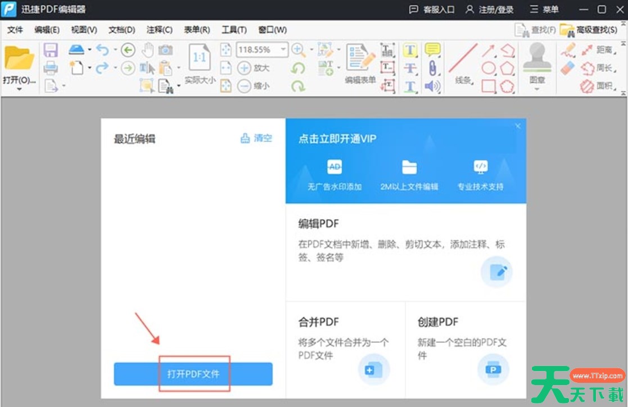Image resolution: width=628 pixels, height=407 pixels.
Task: Expand the dropdown arrow under 打开(O)
Action: 19,89
